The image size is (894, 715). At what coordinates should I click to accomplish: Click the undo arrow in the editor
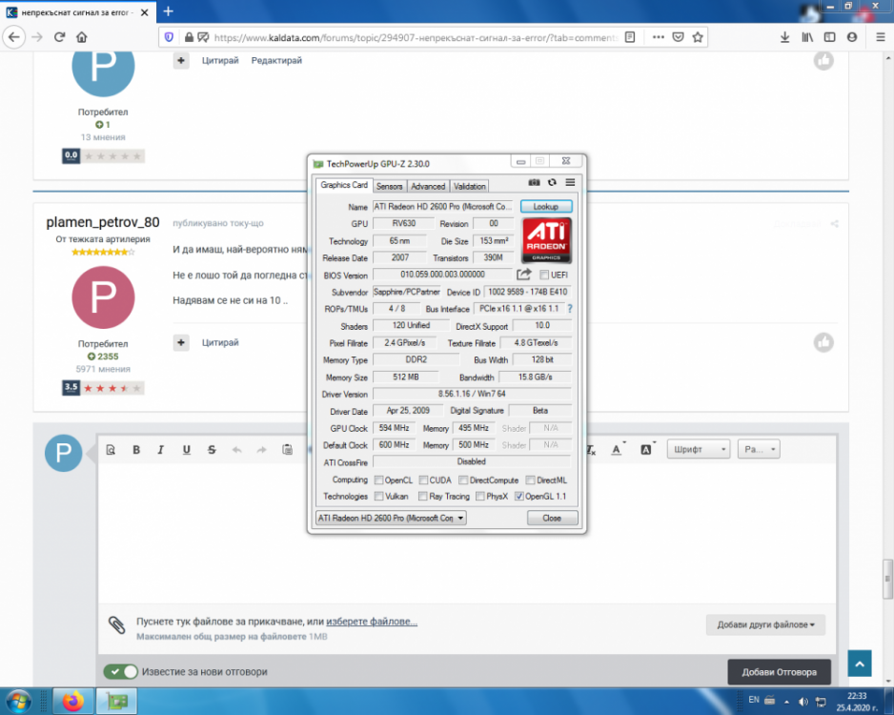236,450
